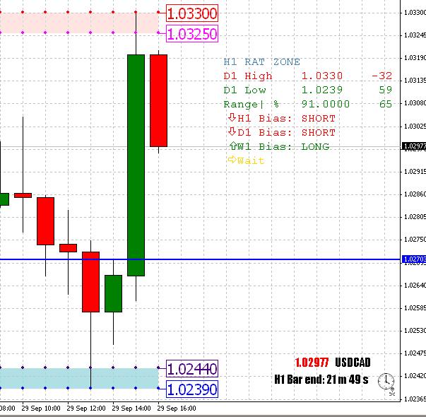The height and width of the screenshot is (417, 426).
Task: Select the blue 1.02390 price label
Action: pos(192,389)
